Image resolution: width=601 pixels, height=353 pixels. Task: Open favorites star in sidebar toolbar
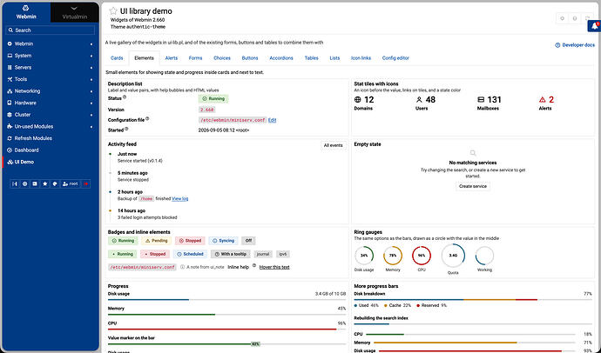[44, 184]
